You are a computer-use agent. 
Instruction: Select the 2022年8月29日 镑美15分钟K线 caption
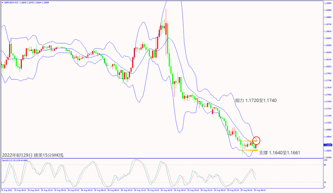coord(33,155)
